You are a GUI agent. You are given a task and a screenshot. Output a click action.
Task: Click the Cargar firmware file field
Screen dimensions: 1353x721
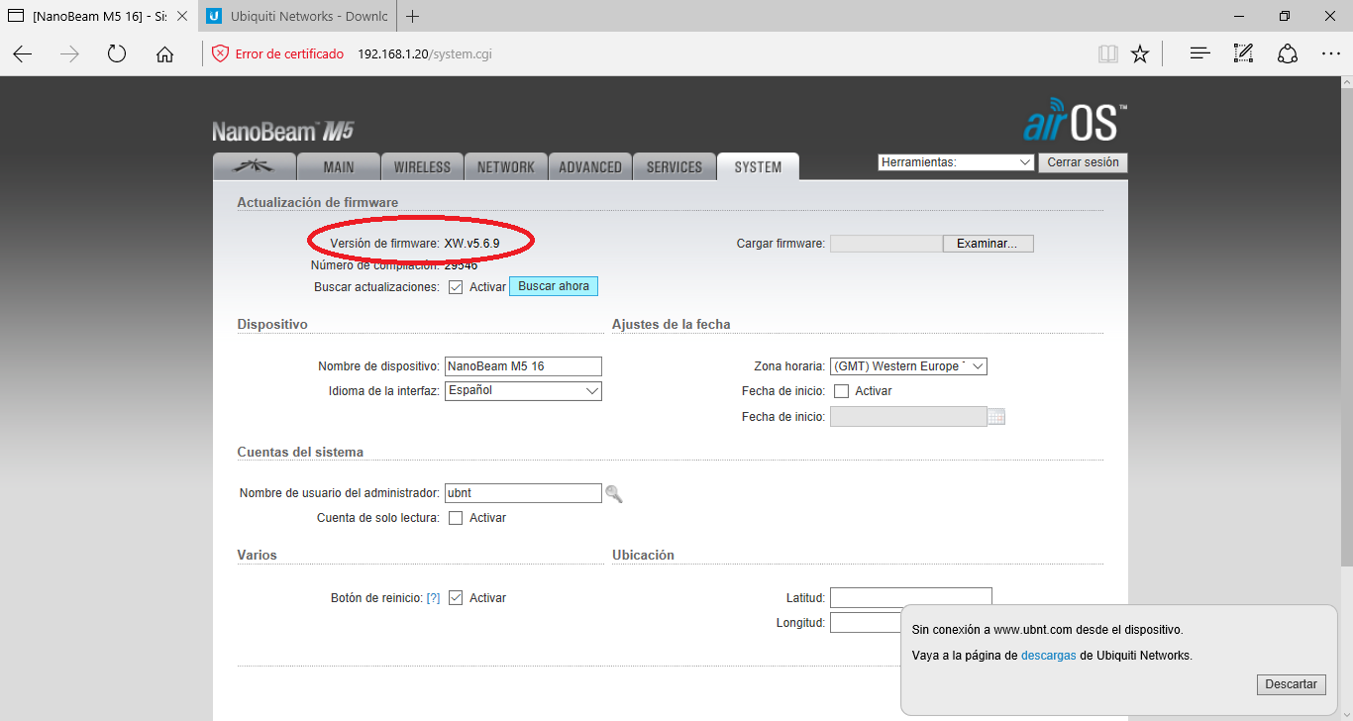pos(886,244)
